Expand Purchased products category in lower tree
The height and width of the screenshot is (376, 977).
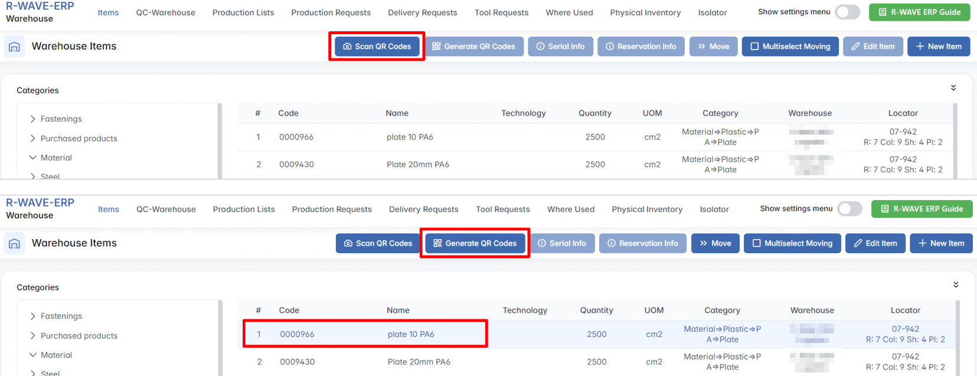point(33,336)
